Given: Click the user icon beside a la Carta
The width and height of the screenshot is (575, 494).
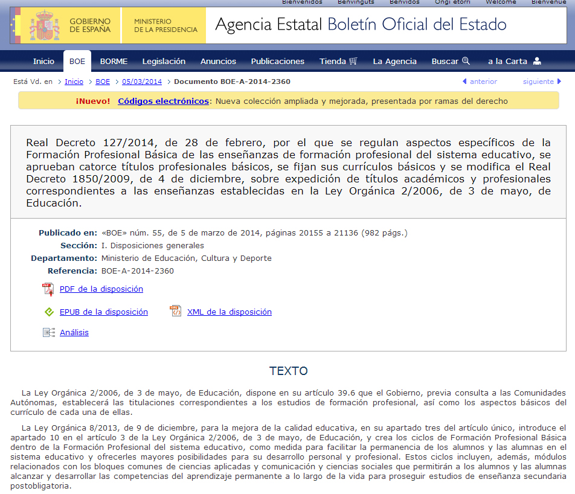Looking at the screenshot, I should tap(537, 61).
